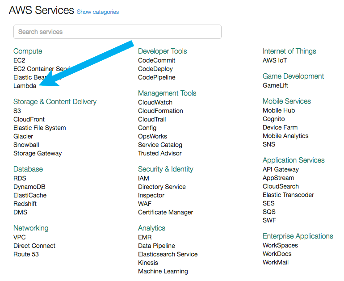This screenshot has width=344, height=281.
Task: Select the VPC service
Action: click(20, 237)
